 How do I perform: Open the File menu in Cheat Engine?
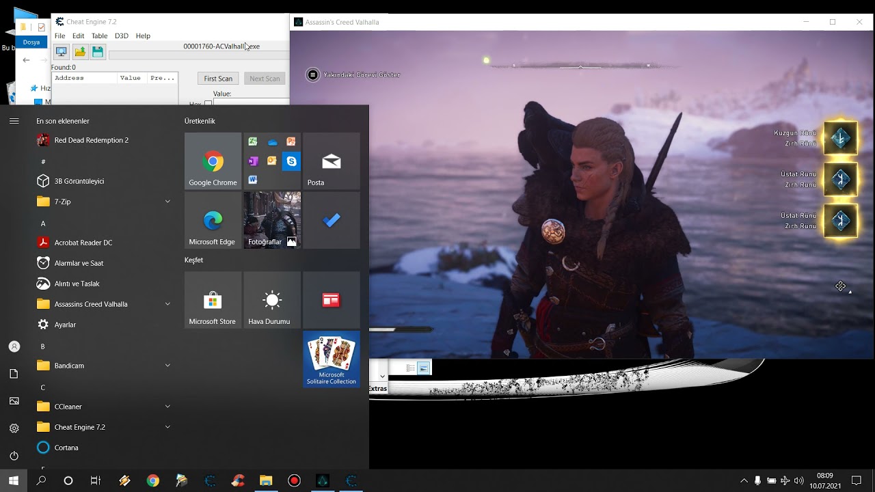(60, 36)
